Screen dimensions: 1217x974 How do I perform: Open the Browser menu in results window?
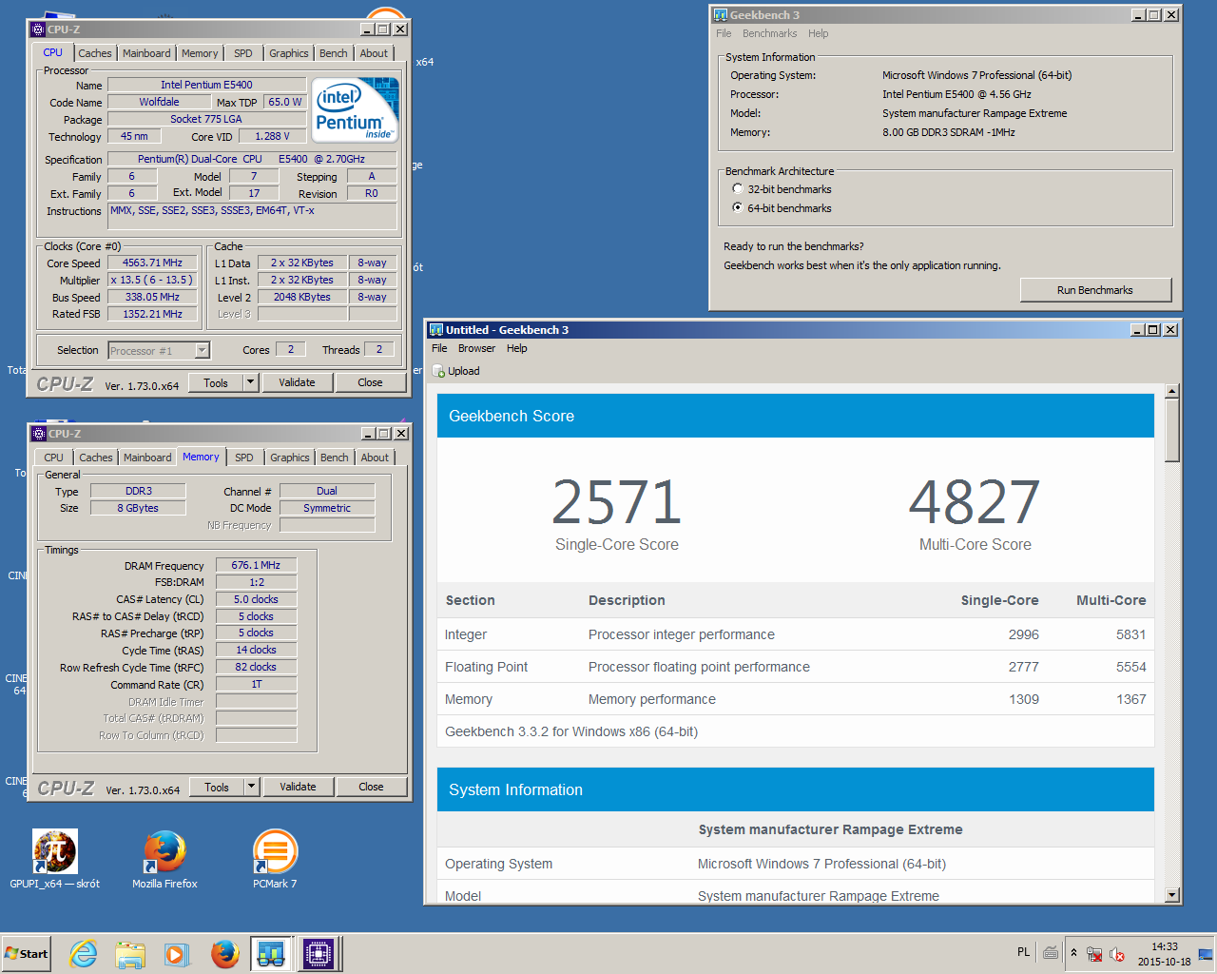[476, 348]
